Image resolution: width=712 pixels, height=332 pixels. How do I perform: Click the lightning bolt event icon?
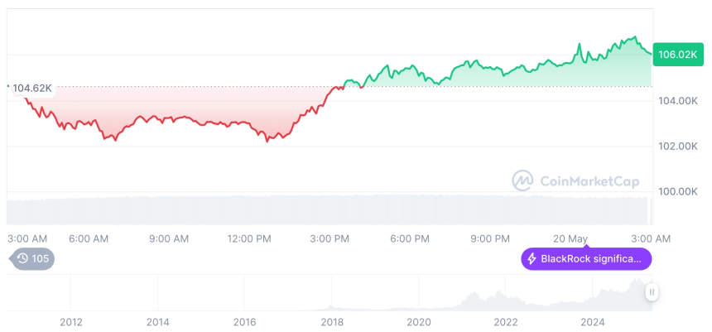(532, 259)
